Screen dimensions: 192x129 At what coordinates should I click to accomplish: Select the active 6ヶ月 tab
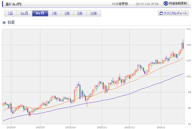pos(40,13)
